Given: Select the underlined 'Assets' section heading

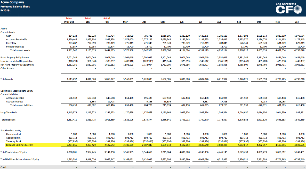Looking at the screenshot, I should tap(4, 29).
